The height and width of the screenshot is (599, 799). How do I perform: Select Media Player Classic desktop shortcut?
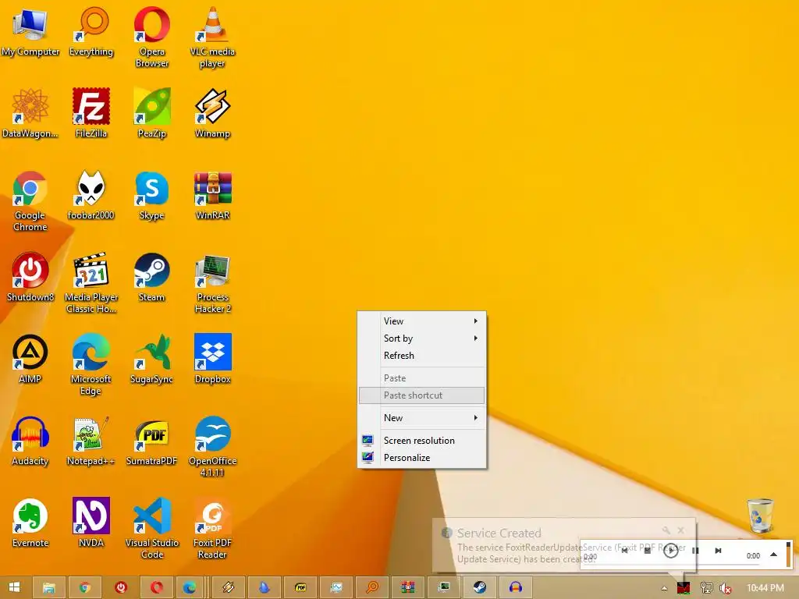pyautogui.click(x=91, y=283)
